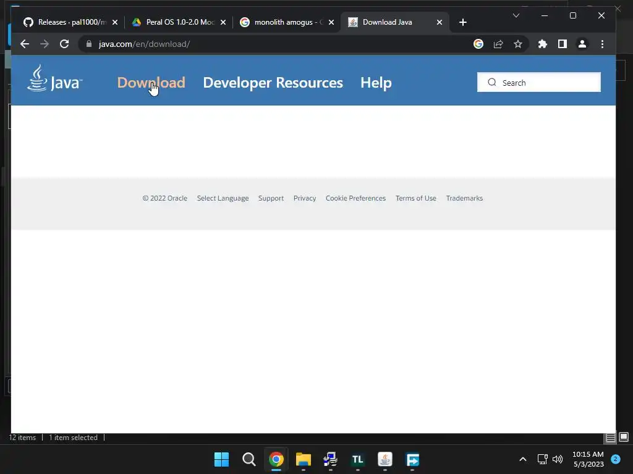Open the tab search dropdown chevron
The width and height of the screenshot is (633, 474).
point(516,15)
